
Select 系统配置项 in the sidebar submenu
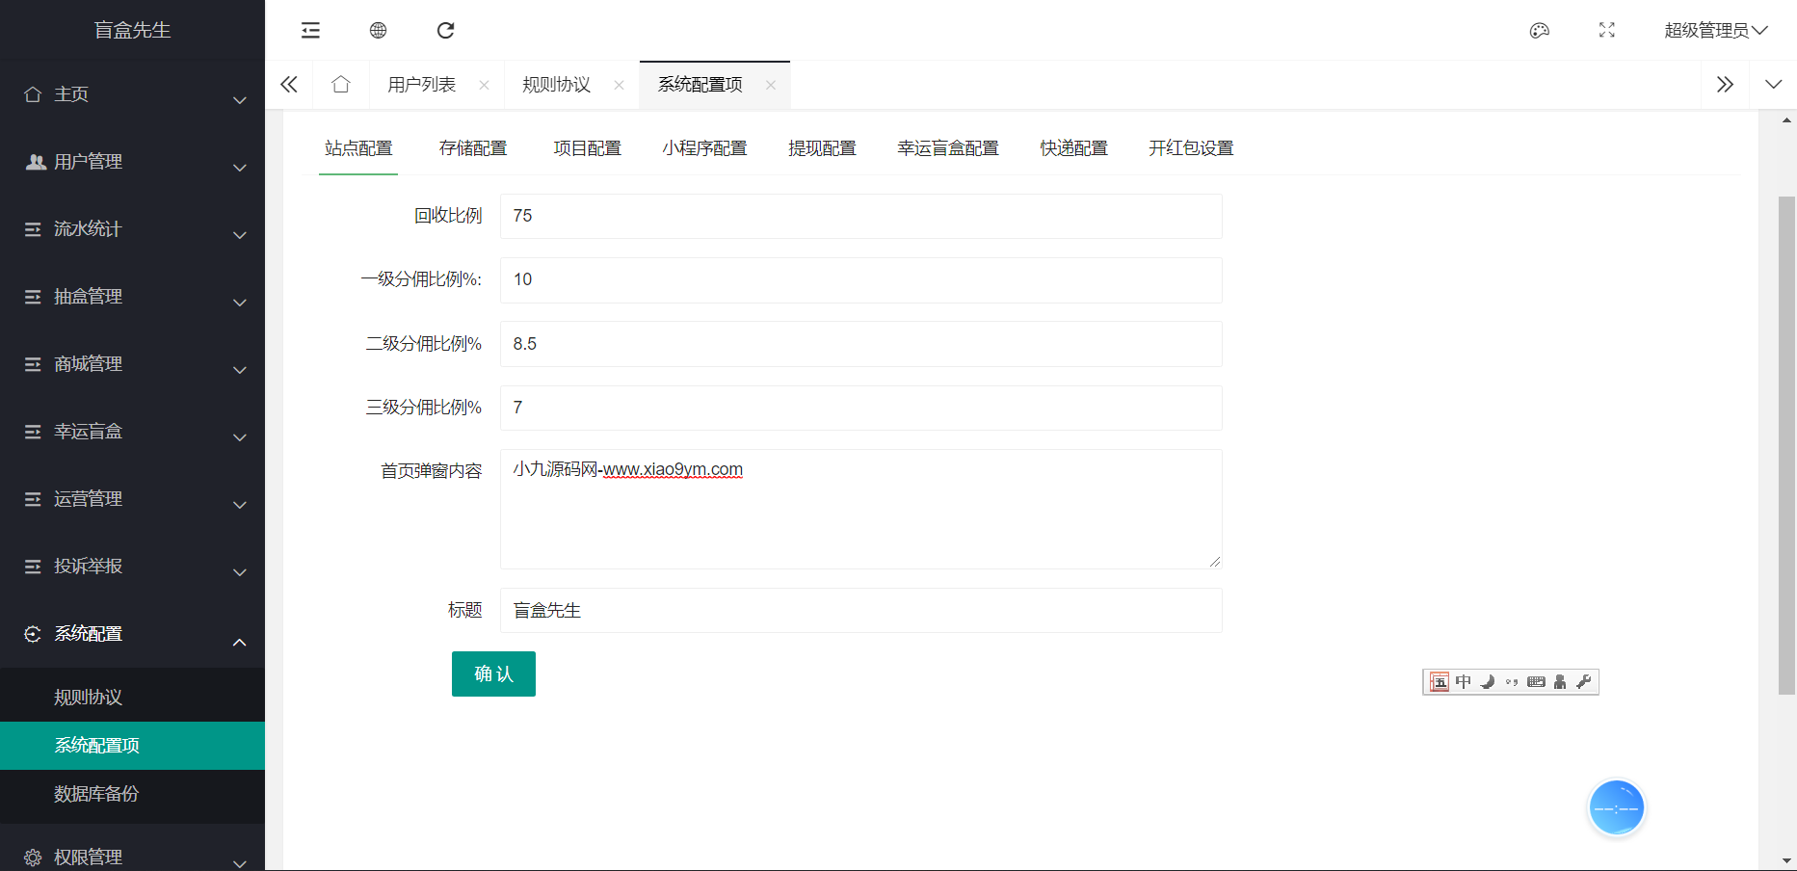click(x=132, y=746)
